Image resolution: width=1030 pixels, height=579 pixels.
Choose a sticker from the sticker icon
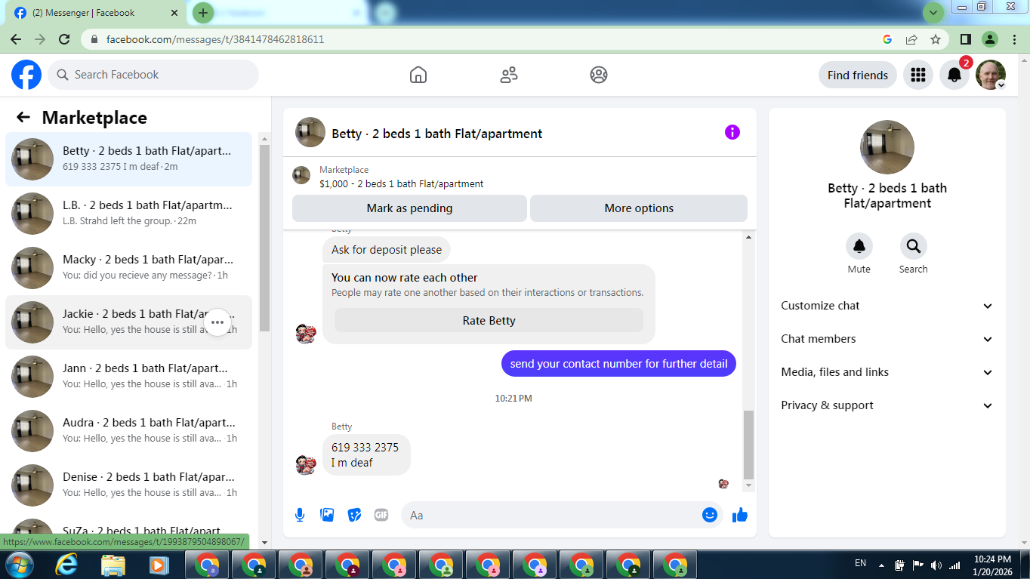(x=354, y=515)
